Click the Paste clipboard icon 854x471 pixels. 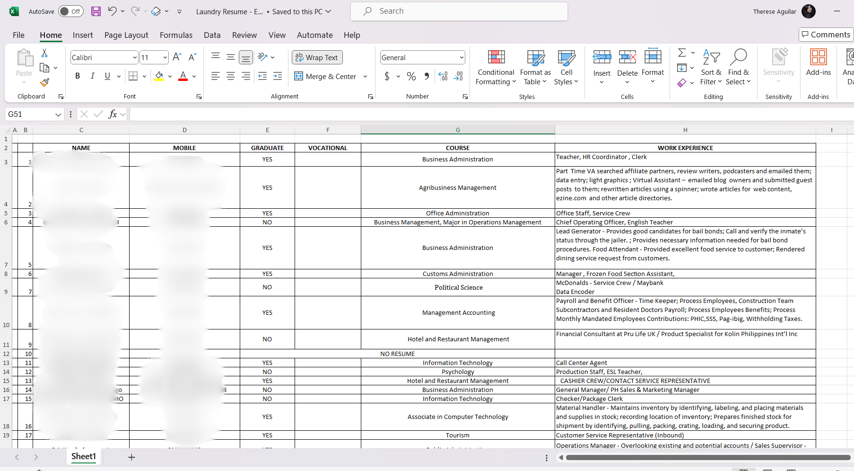pyautogui.click(x=24, y=58)
